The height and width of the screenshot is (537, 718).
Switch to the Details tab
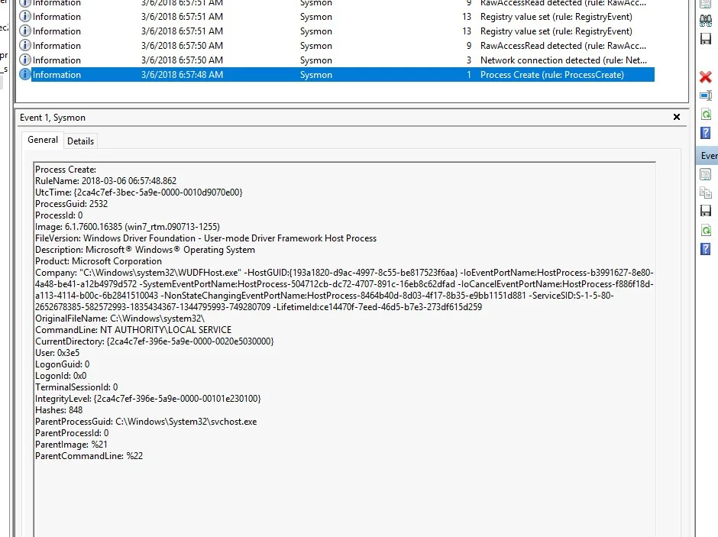pyautogui.click(x=80, y=141)
